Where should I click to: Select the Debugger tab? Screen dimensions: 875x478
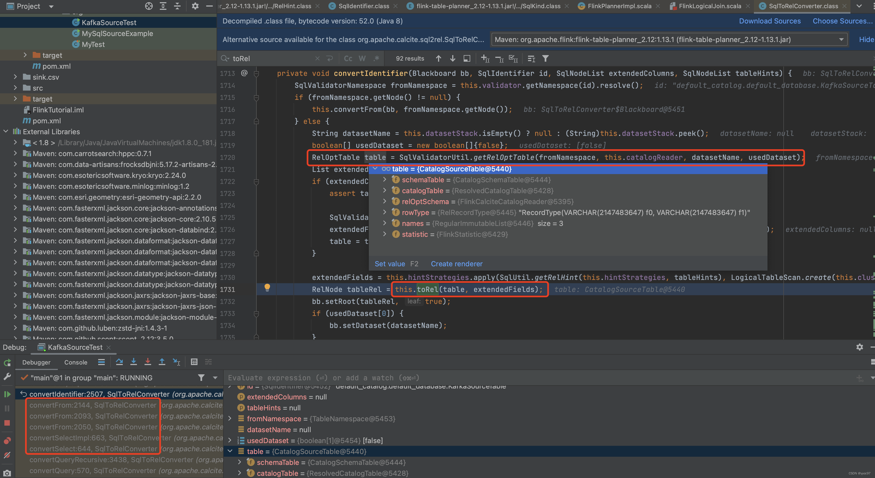pyautogui.click(x=36, y=362)
